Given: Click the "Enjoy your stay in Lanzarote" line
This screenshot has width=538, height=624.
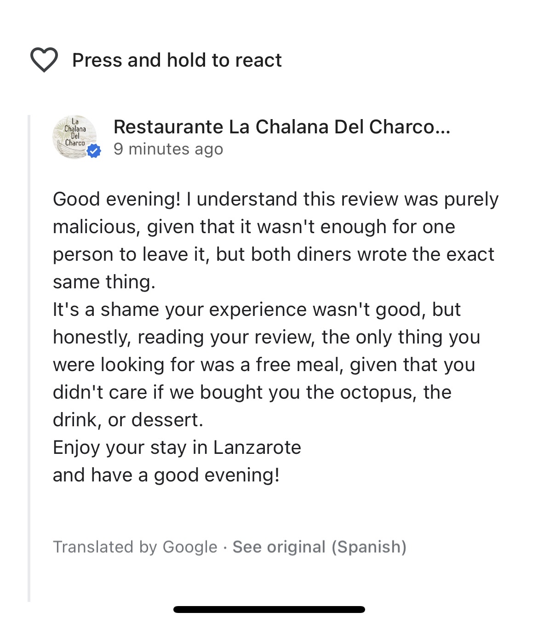Looking at the screenshot, I should tap(177, 447).
